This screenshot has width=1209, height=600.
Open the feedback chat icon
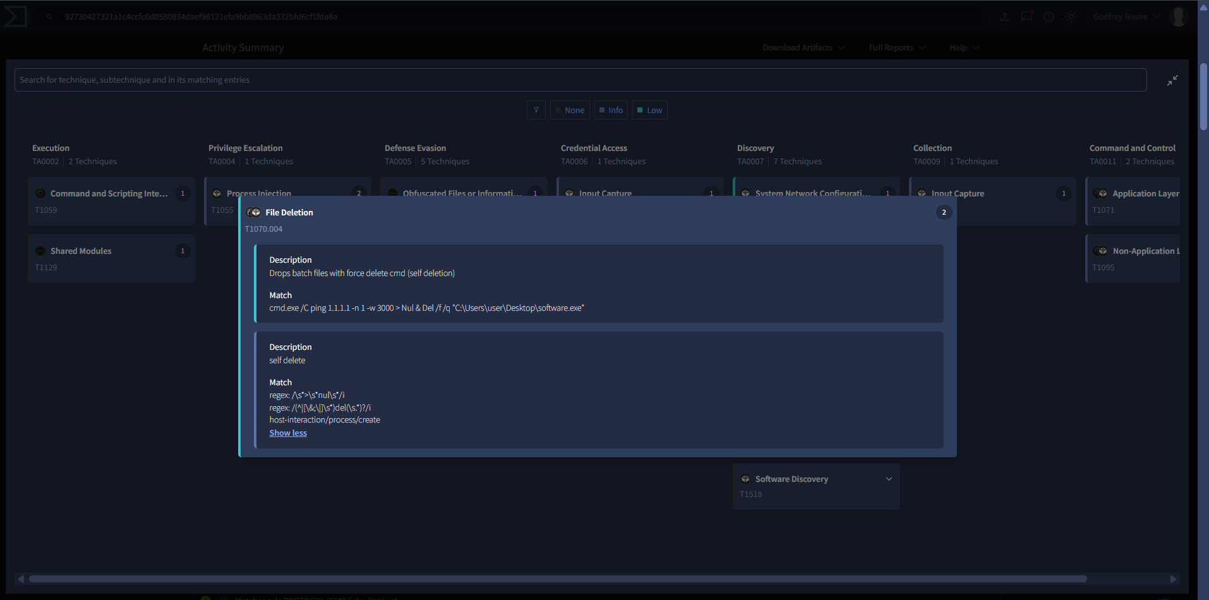click(x=1026, y=17)
